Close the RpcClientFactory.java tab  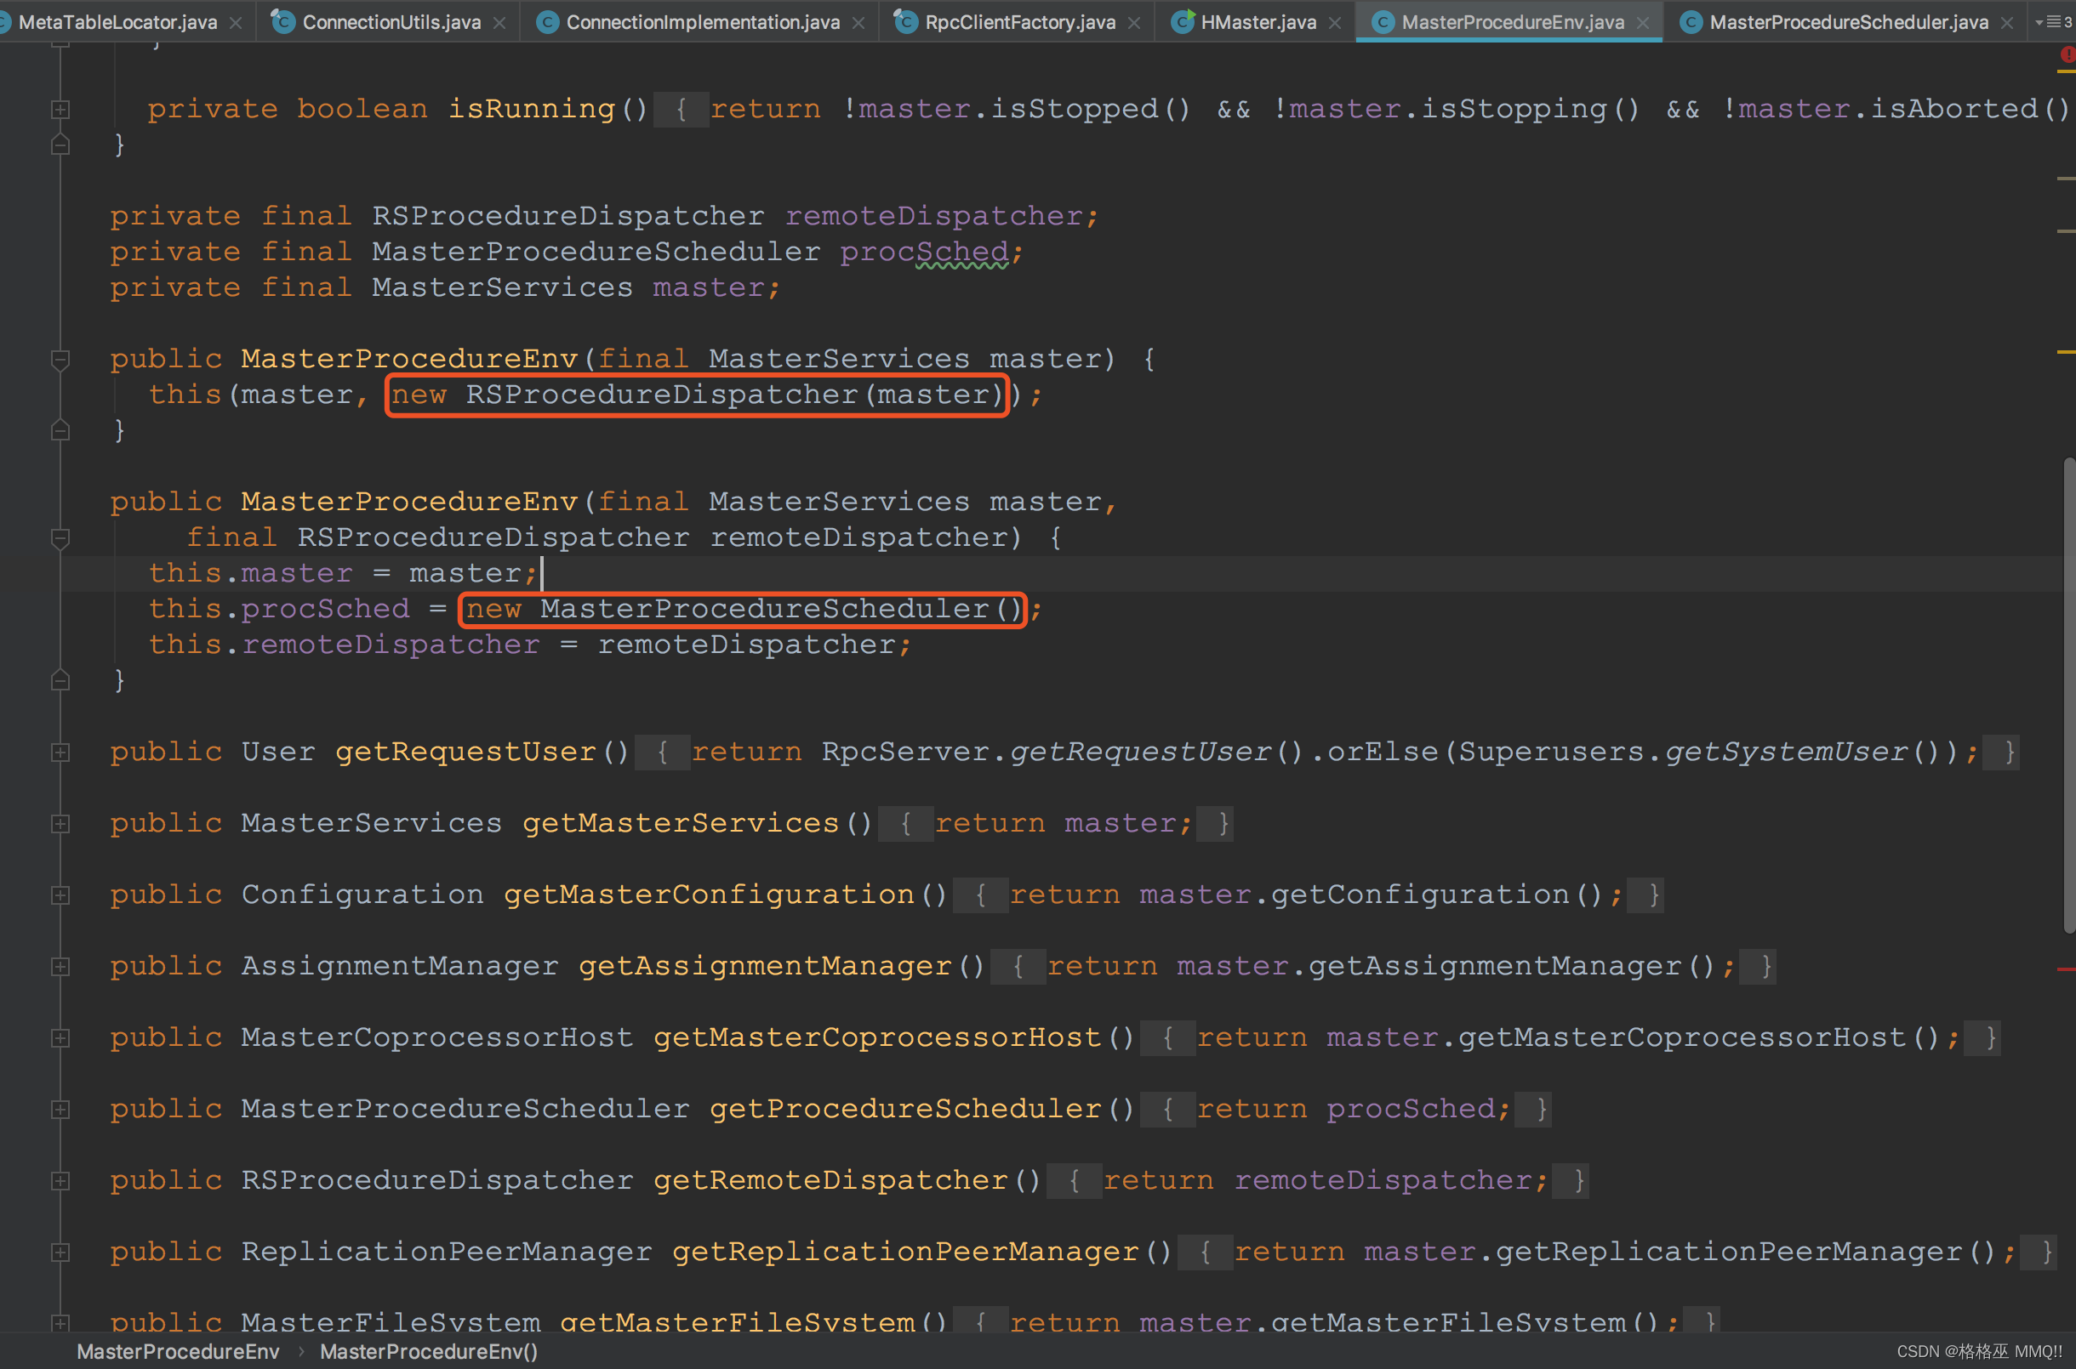1134,24
